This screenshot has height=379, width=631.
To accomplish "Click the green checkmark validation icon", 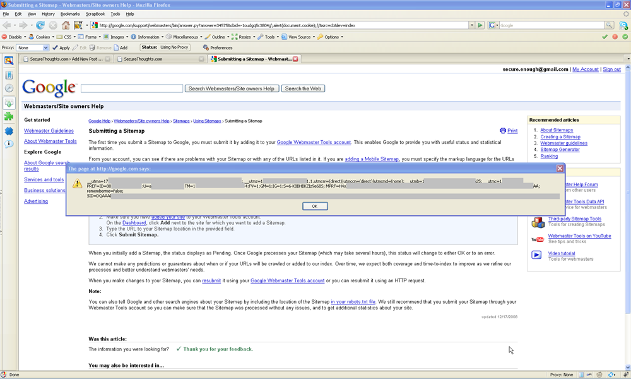I will 604,37.
